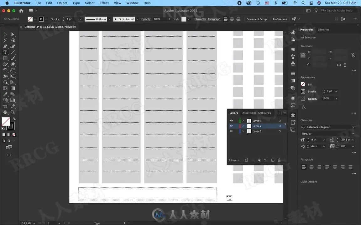
Task: Click Style swatch in control bar
Action: click(x=184, y=19)
